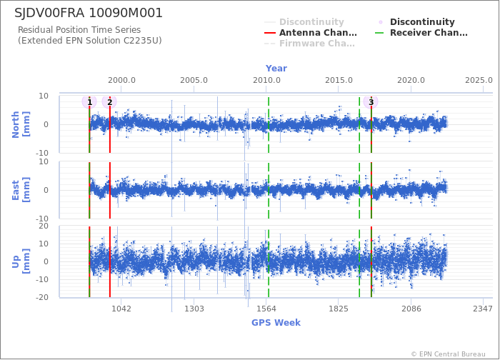Click the 2086 GPS week tick label

(411, 309)
